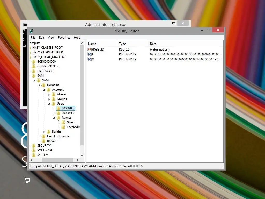Click the LastSkuUpgrade folder icon

pos(43,136)
